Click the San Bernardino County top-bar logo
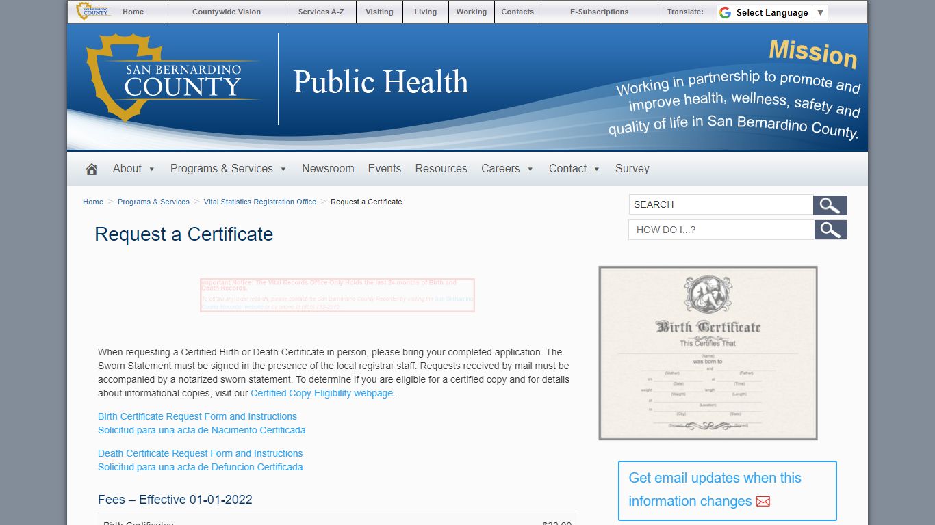This screenshot has height=525, width=935. (93, 11)
